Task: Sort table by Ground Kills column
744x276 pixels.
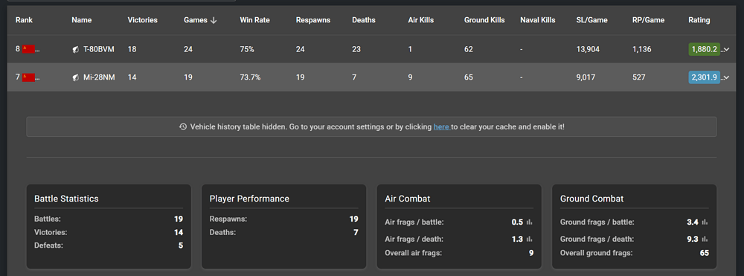Action: coord(484,20)
